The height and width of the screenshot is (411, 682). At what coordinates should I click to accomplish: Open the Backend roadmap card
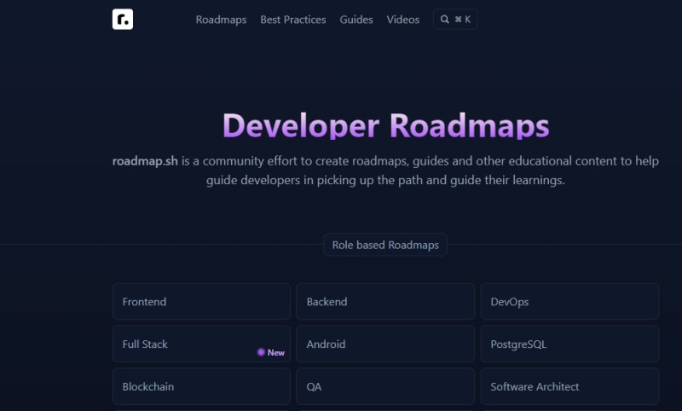(385, 301)
